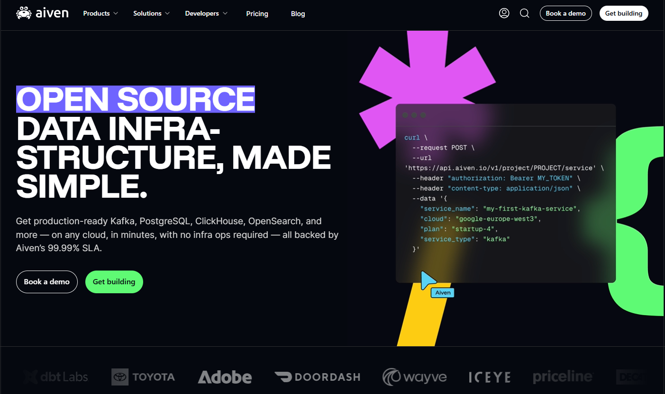
Task: Expand the Products menu
Action: pyautogui.click(x=100, y=13)
